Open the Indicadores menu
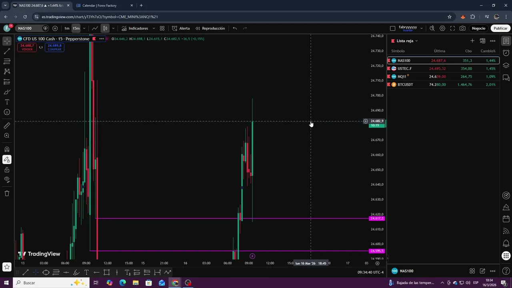The width and height of the screenshot is (512, 288). [x=135, y=28]
